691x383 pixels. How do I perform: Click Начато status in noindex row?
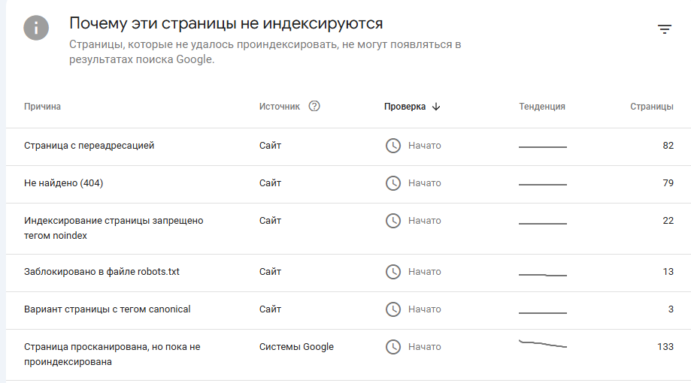424,221
